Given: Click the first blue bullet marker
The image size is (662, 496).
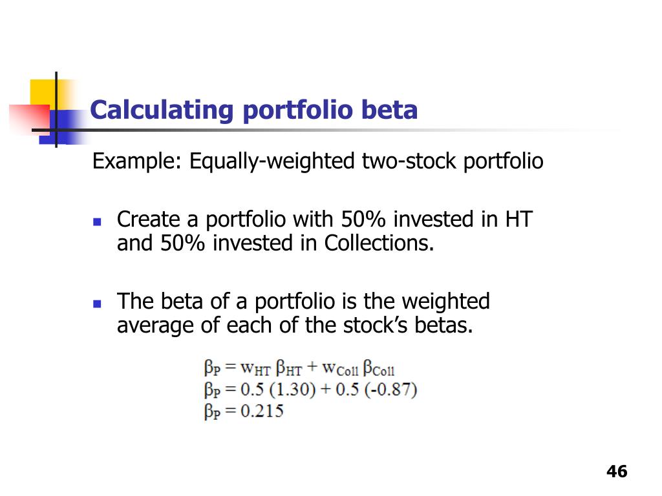Looking at the screenshot, I should point(97,222).
